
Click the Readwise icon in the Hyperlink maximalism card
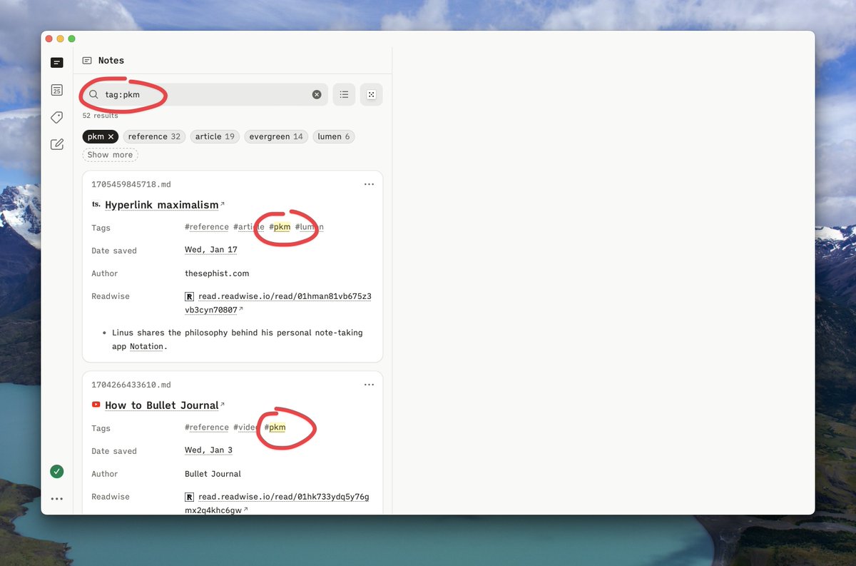coord(190,296)
